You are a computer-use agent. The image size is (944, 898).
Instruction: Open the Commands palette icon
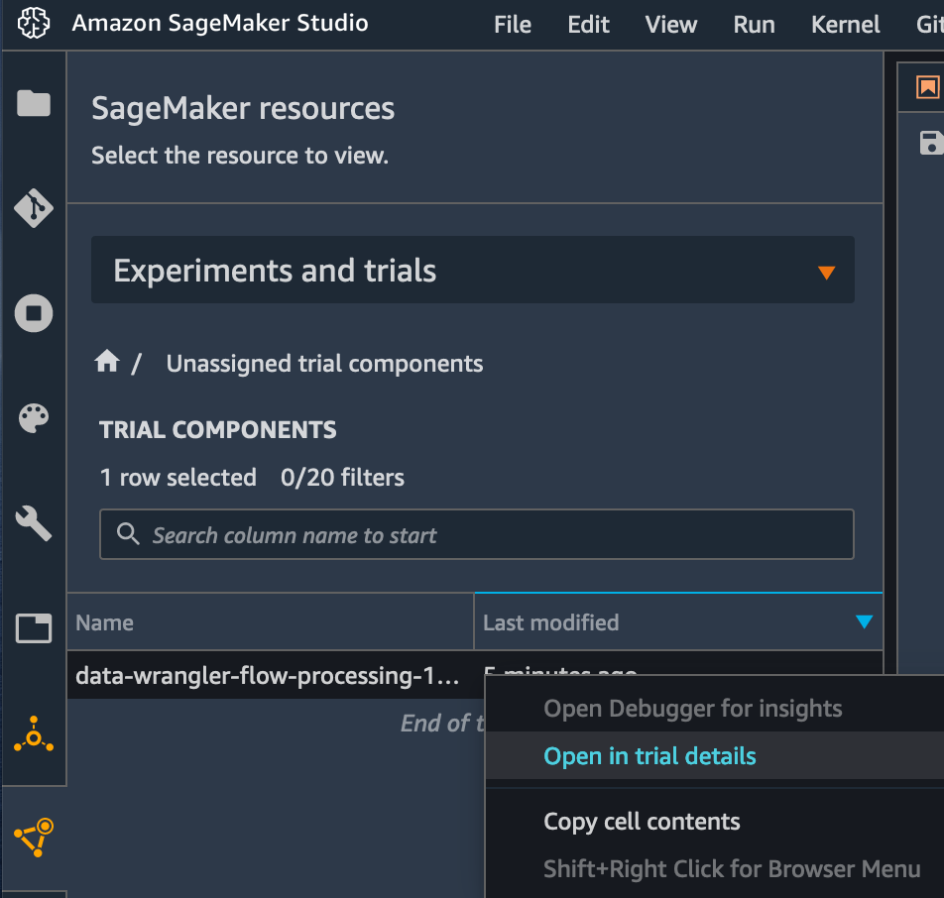(x=34, y=418)
